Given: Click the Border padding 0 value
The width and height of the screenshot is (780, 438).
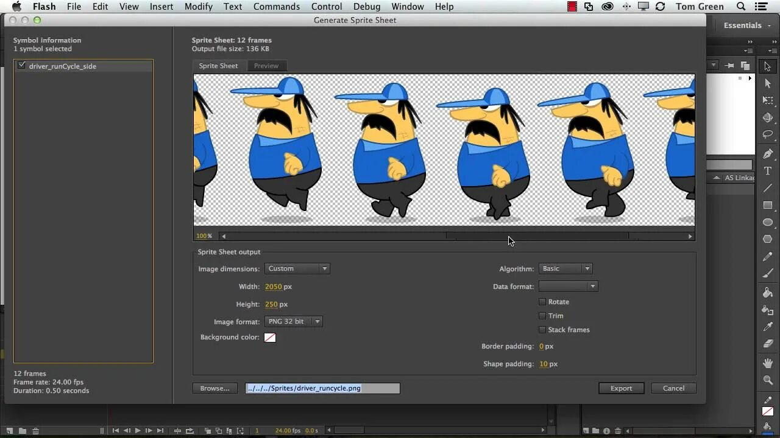Looking at the screenshot, I should [x=541, y=346].
